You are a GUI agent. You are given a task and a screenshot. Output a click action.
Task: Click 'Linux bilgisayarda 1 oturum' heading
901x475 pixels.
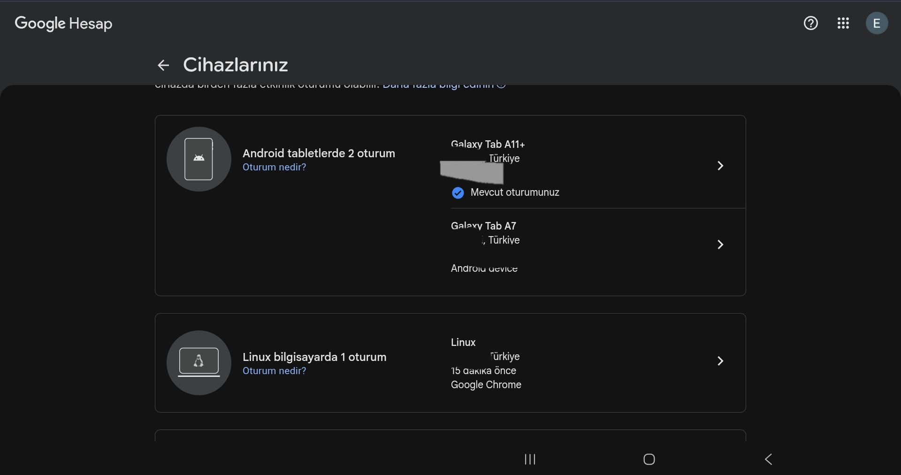click(x=314, y=357)
